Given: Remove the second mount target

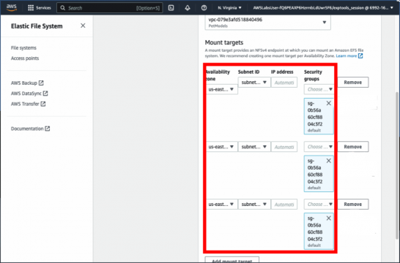Looking at the screenshot, I should [x=353, y=147].
